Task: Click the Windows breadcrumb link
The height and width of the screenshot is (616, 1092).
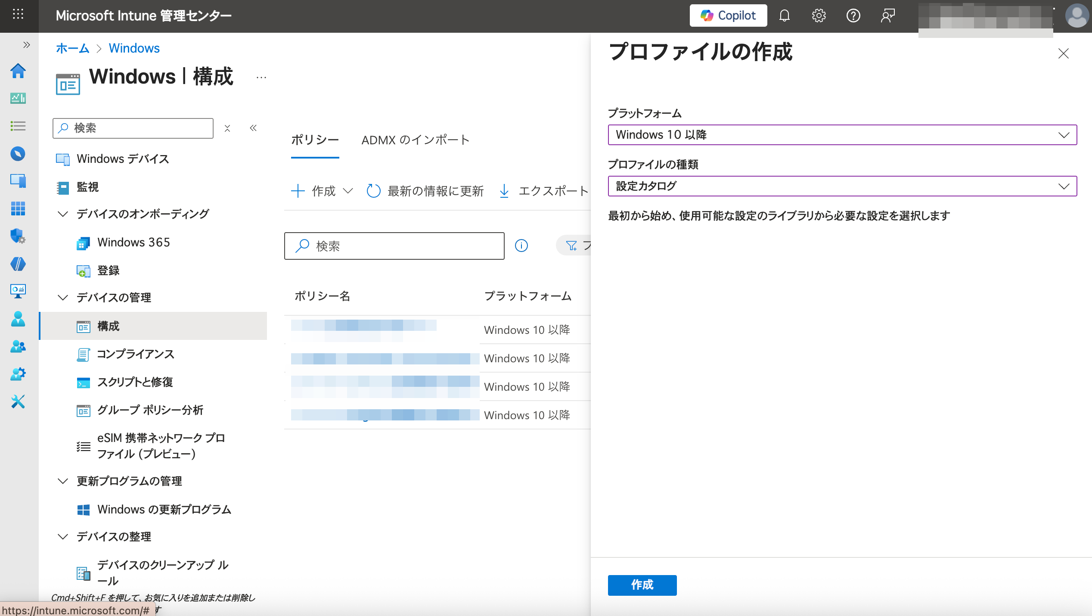Action: [x=134, y=48]
